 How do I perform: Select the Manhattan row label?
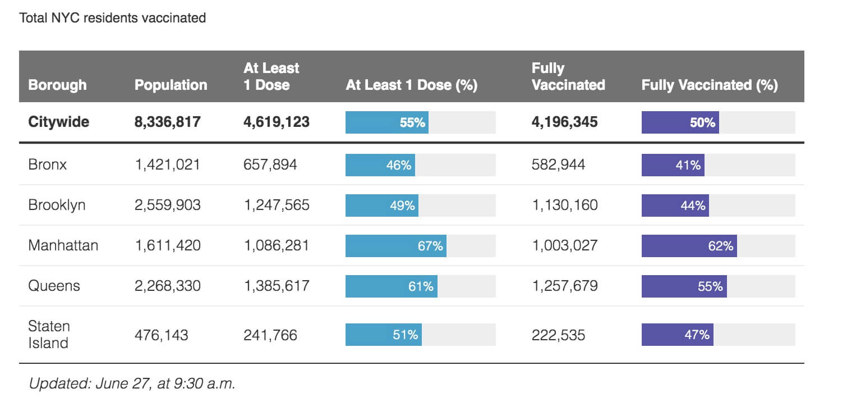point(63,245)
